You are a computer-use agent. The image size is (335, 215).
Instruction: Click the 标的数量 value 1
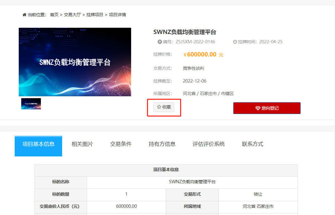click(x=126, y=195)
